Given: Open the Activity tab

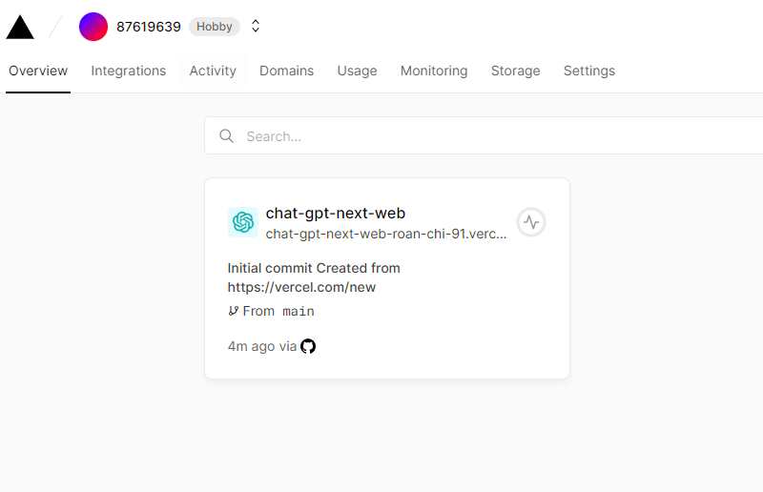Looking at the screenshot, I should [x=213, y=71].
